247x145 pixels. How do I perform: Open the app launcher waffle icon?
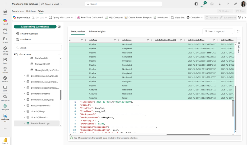click(5, 4)
